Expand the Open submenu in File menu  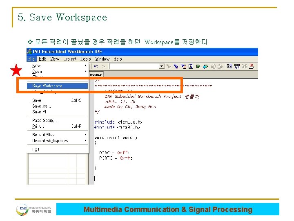[58, 71]
